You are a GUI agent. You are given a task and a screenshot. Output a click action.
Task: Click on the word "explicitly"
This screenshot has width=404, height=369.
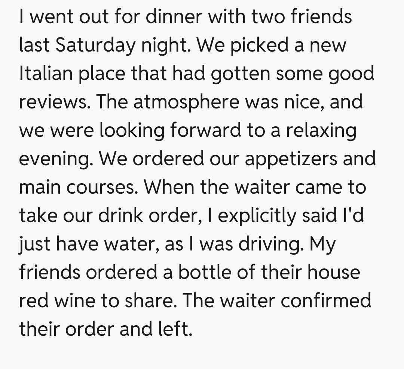[x=256, y=216]
